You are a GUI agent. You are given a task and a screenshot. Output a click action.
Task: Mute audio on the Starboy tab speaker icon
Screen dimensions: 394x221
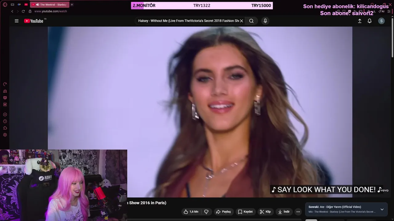click(x=38, y=5)
